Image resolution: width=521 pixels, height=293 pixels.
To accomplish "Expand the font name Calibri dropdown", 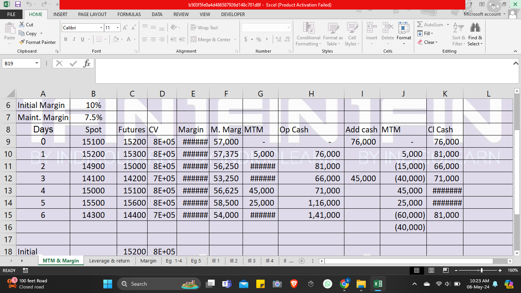I will [x=101, y=28].
